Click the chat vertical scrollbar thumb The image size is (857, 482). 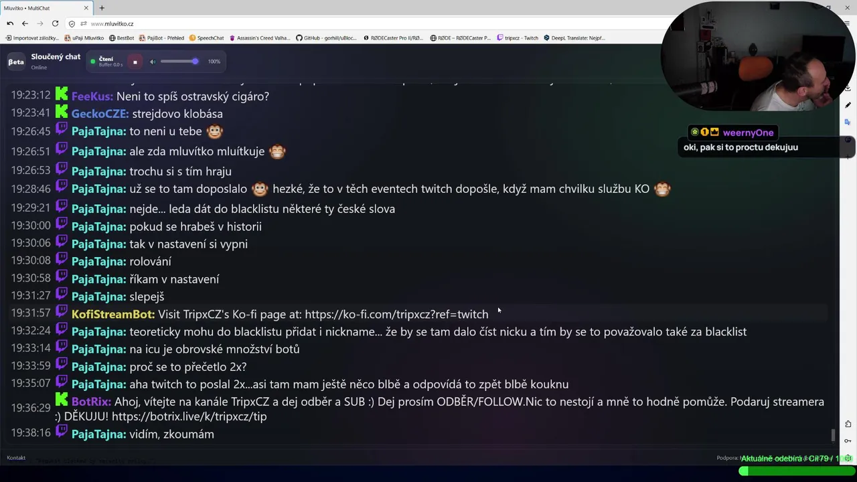click(834, 435)
